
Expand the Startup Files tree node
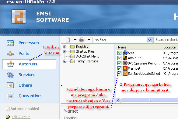click(65, 51)
